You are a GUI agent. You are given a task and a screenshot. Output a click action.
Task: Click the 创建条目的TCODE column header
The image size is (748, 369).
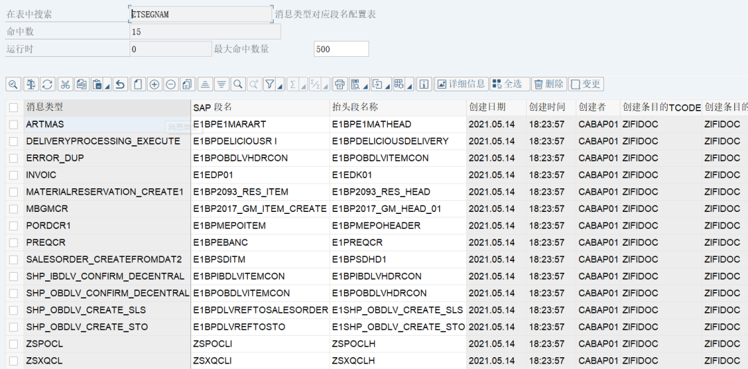pos(661,107)
